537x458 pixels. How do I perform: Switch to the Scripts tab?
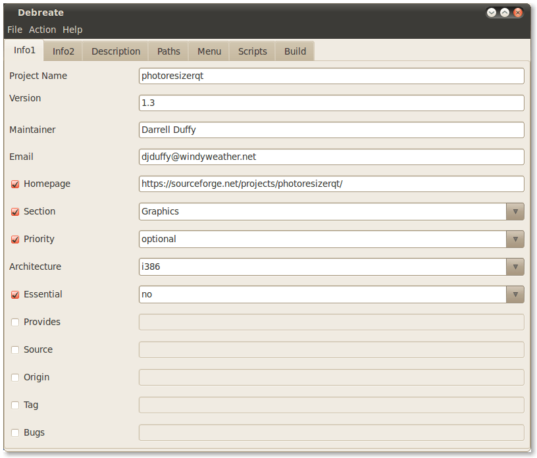coord(252,51)
